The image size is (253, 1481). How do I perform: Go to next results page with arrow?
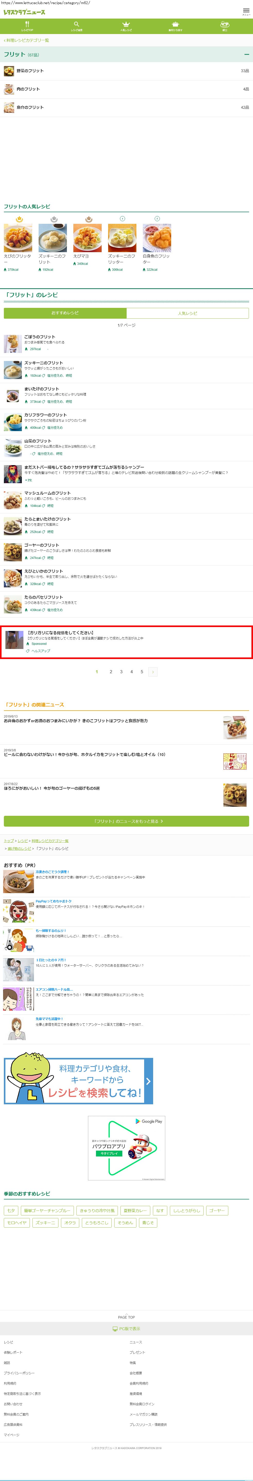coord(153,671)
